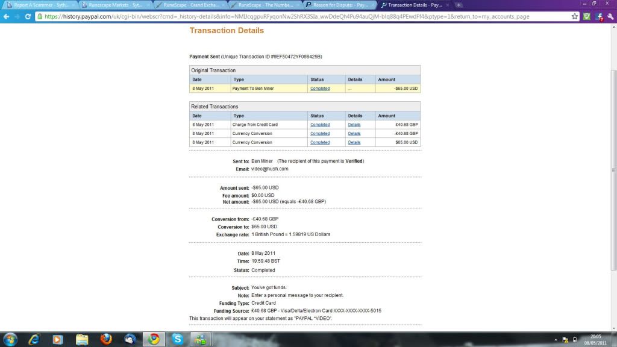Click the Related Transactions table heading
This screenshot has width=617, height=347.
215,107
